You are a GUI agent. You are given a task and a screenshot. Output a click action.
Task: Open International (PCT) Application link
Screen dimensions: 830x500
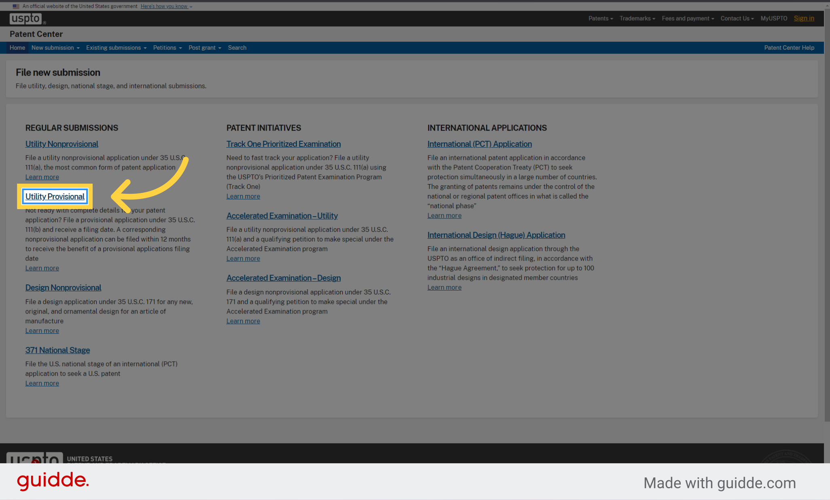[479, 144]
